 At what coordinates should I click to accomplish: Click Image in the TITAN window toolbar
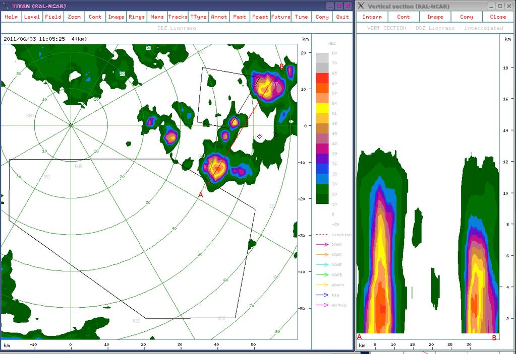[x=116, y=17]
